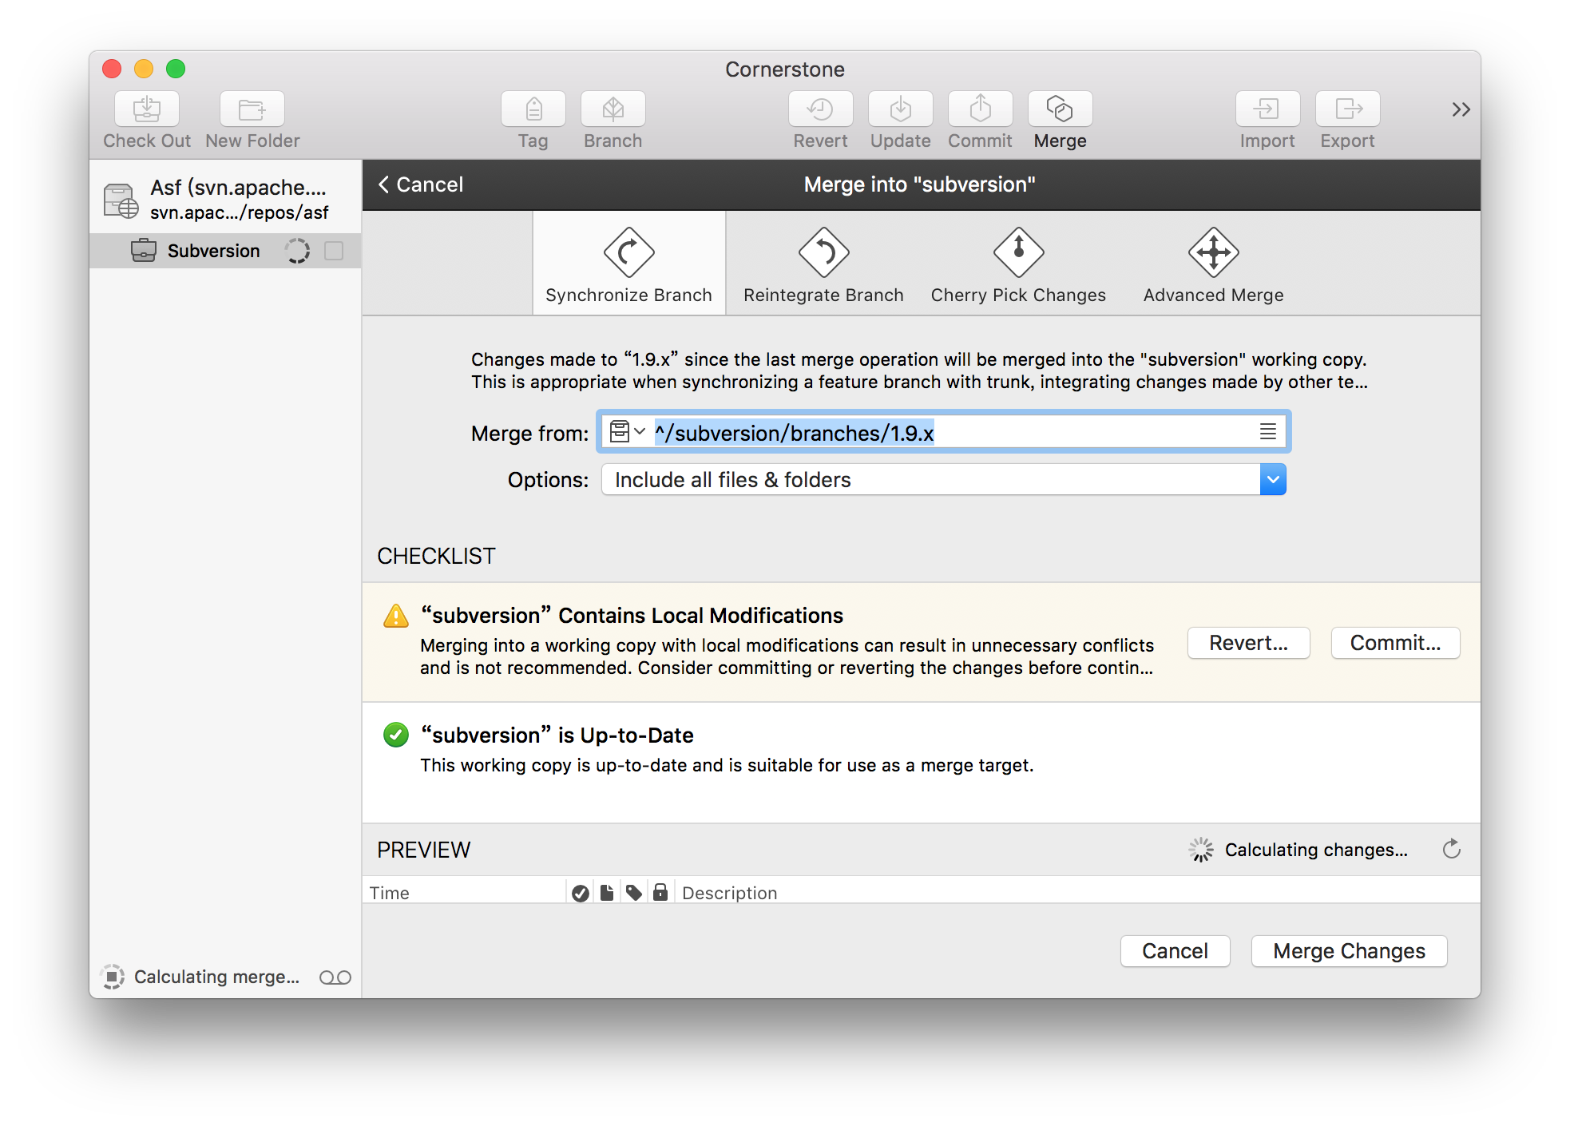Open the toolbar overflow chevron
1570x1126 pixels.
point(1461,109)
